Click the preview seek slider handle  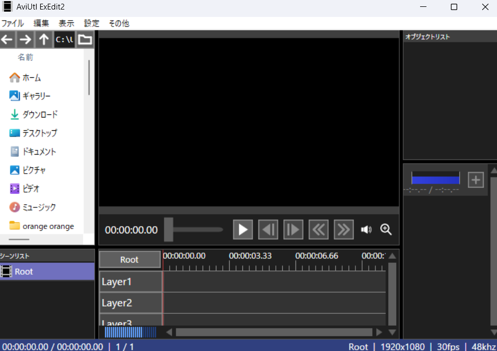(x=169, y=229)
